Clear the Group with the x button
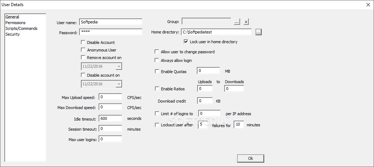This screenshot has width=374, height=167. tap(246, 22)
